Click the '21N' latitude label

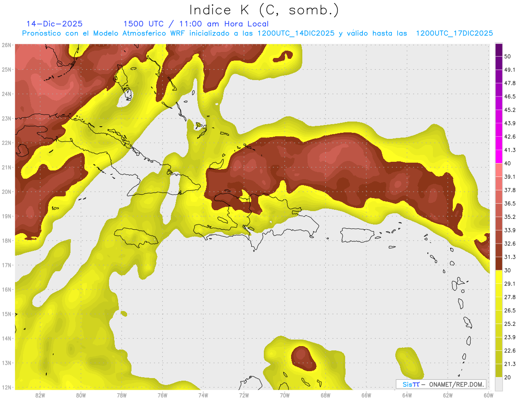coord(6,167)
